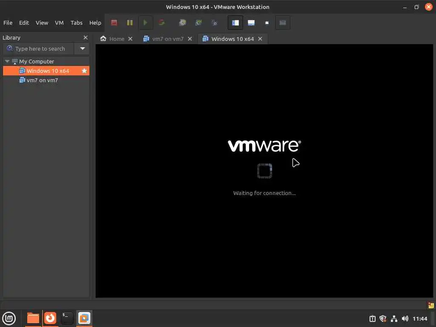This screenshot has height=327, width=436.
Task: Revert to snapshot using the toolbar icon
Action: [x=198, y=23]
